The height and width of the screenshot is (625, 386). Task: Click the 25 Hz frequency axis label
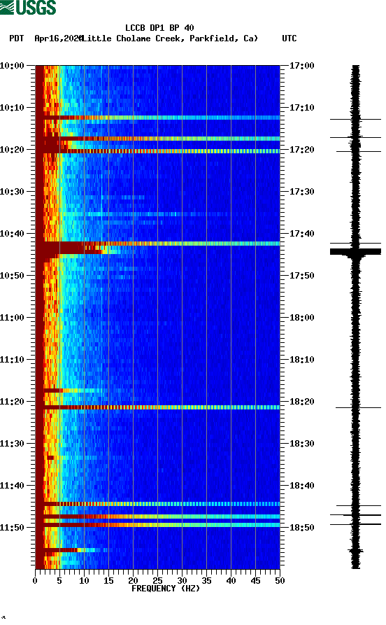157,581
